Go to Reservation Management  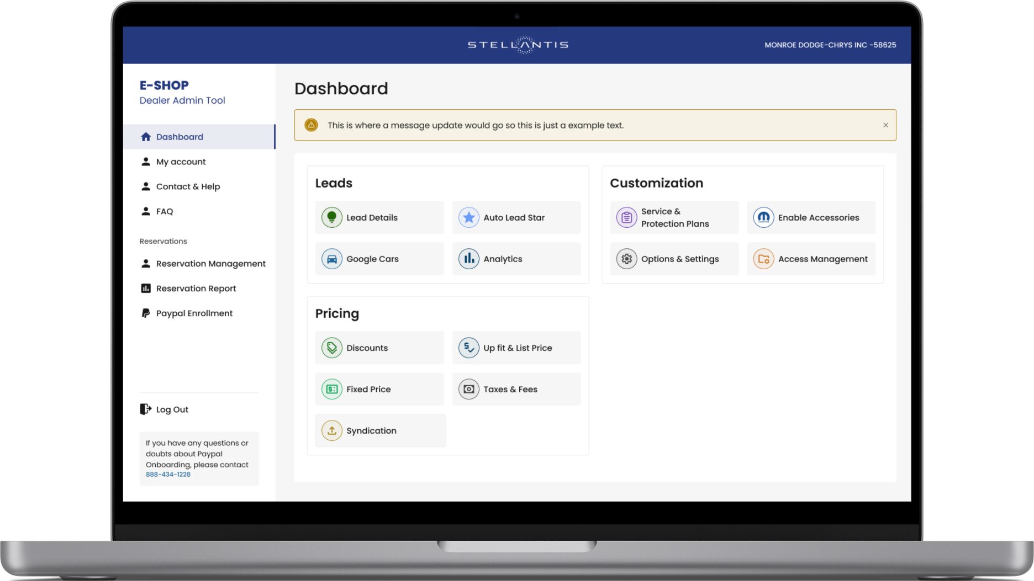pyautogui.click(x=210, y=264)
